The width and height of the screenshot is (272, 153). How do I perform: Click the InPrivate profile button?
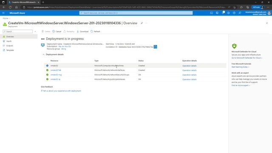[x=258, y=7]
